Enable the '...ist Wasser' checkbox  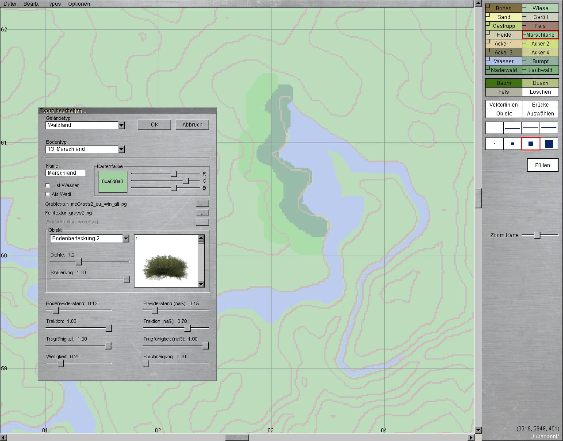point(48,185)
